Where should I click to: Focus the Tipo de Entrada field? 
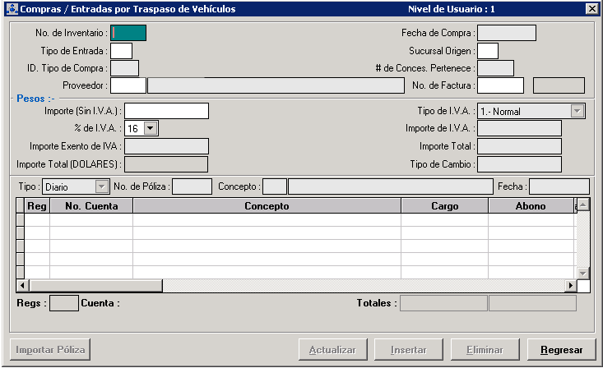[121, 51]
